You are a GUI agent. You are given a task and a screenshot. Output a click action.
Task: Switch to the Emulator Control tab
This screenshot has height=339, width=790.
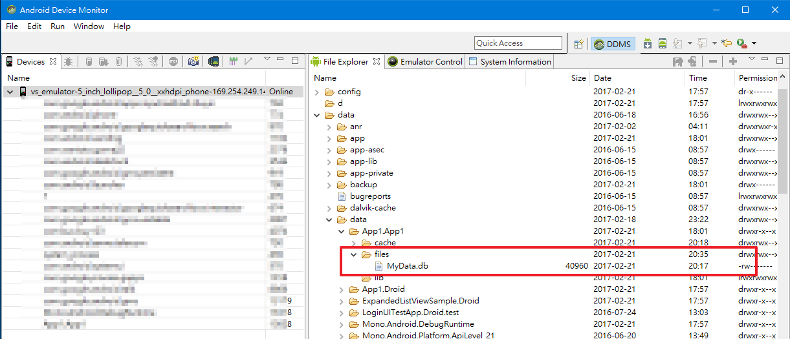[424, 62]
